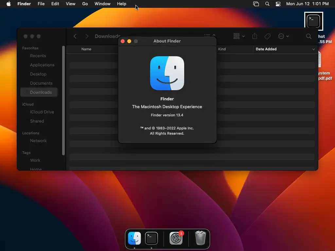Sort by the Date Added column header
Image resolution: width=335 pixels, height=251 pixels.
click(x=266, y=49)
